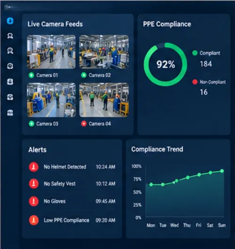Screen dimensions: 235x249
Task: Click the PPE Compliance heading
Action: coord(167,24)
